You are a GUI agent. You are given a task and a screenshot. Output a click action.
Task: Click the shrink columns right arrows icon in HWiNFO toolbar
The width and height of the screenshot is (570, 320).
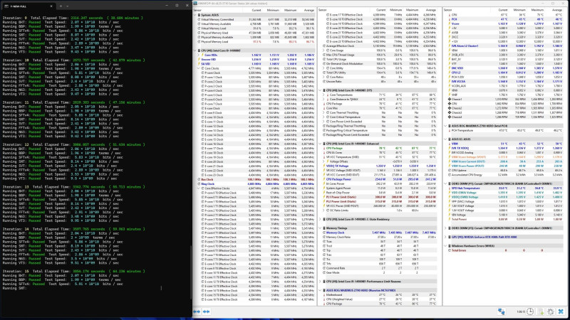(x=207, y=311)
